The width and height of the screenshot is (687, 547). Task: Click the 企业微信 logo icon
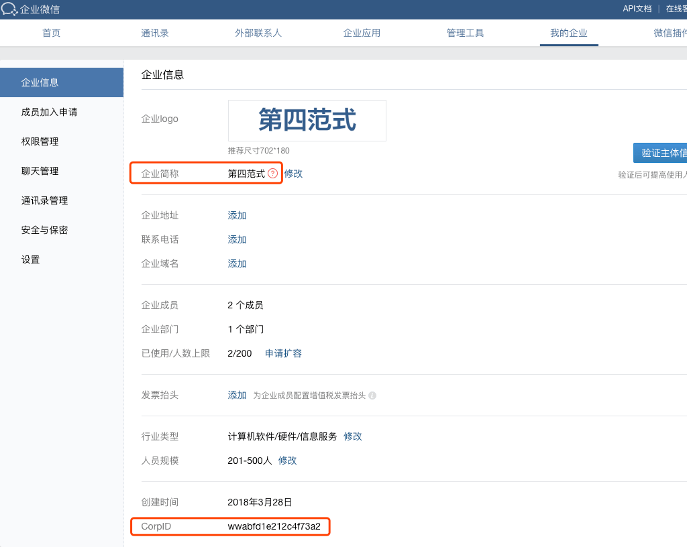point(9,9)
